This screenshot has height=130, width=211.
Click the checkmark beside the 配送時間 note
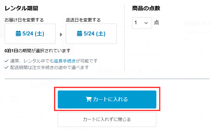[x=7, y=67]
